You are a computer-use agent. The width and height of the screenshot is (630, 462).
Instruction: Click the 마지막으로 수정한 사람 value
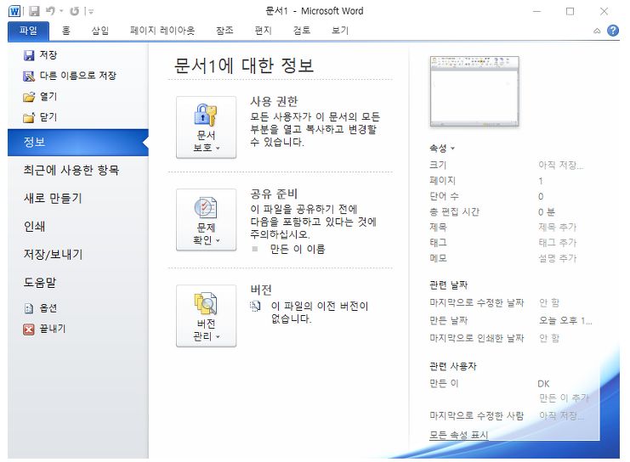tap(561, 415)
